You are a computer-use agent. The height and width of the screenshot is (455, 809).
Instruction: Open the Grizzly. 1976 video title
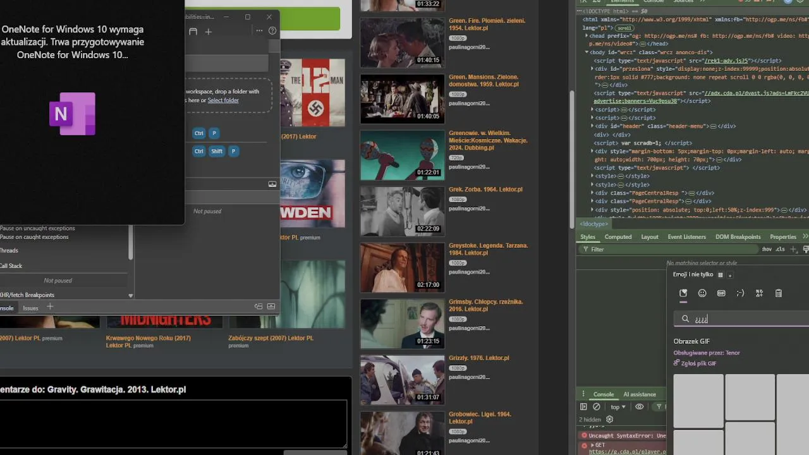478,358
